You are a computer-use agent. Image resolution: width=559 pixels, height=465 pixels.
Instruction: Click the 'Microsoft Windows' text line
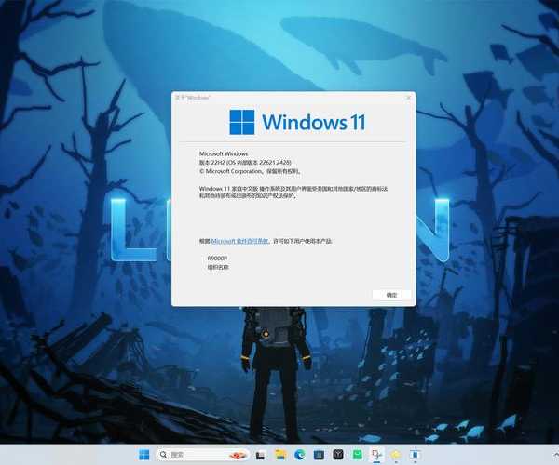(224, 153)
